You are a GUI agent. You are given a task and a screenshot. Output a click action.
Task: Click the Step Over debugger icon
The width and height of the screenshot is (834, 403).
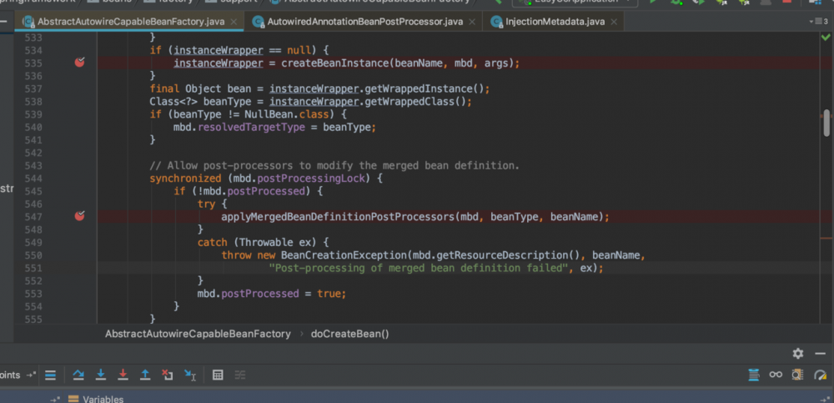tap(78, 375)
